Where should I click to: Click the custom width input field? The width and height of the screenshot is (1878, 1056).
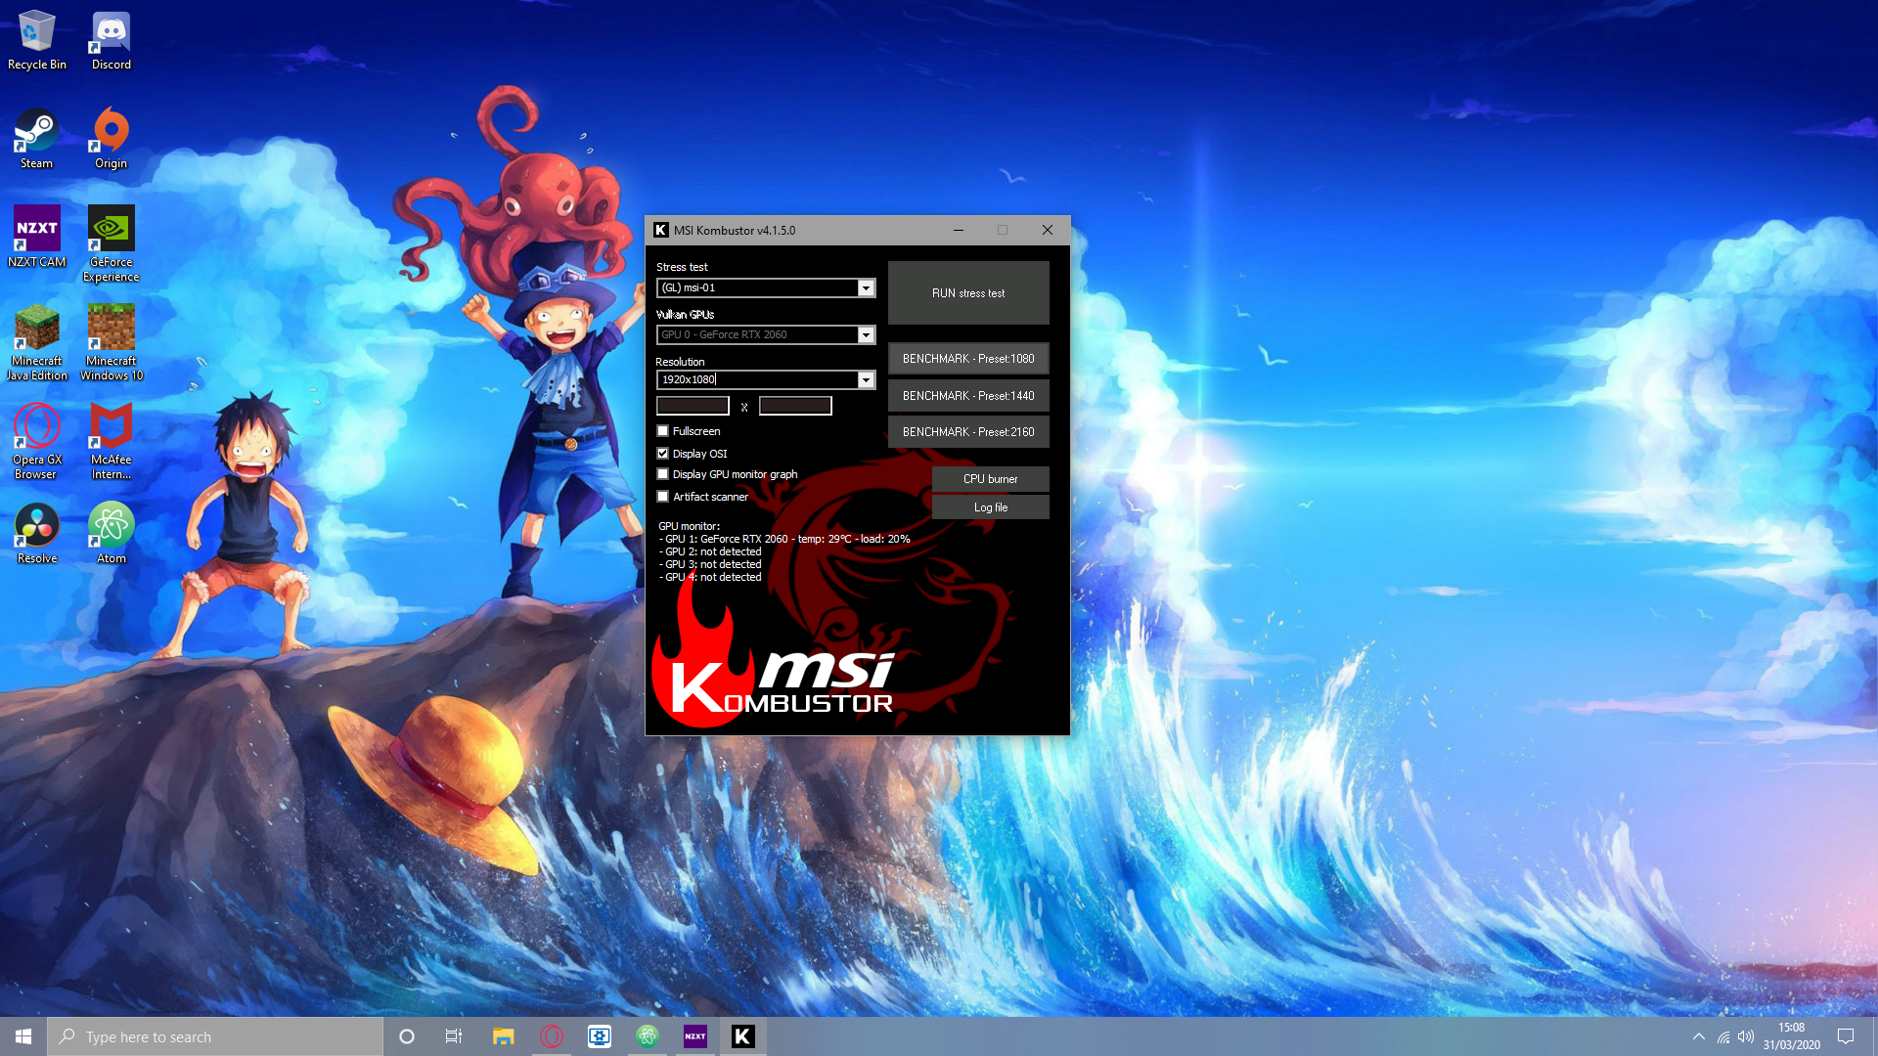[x=693, y=406]
